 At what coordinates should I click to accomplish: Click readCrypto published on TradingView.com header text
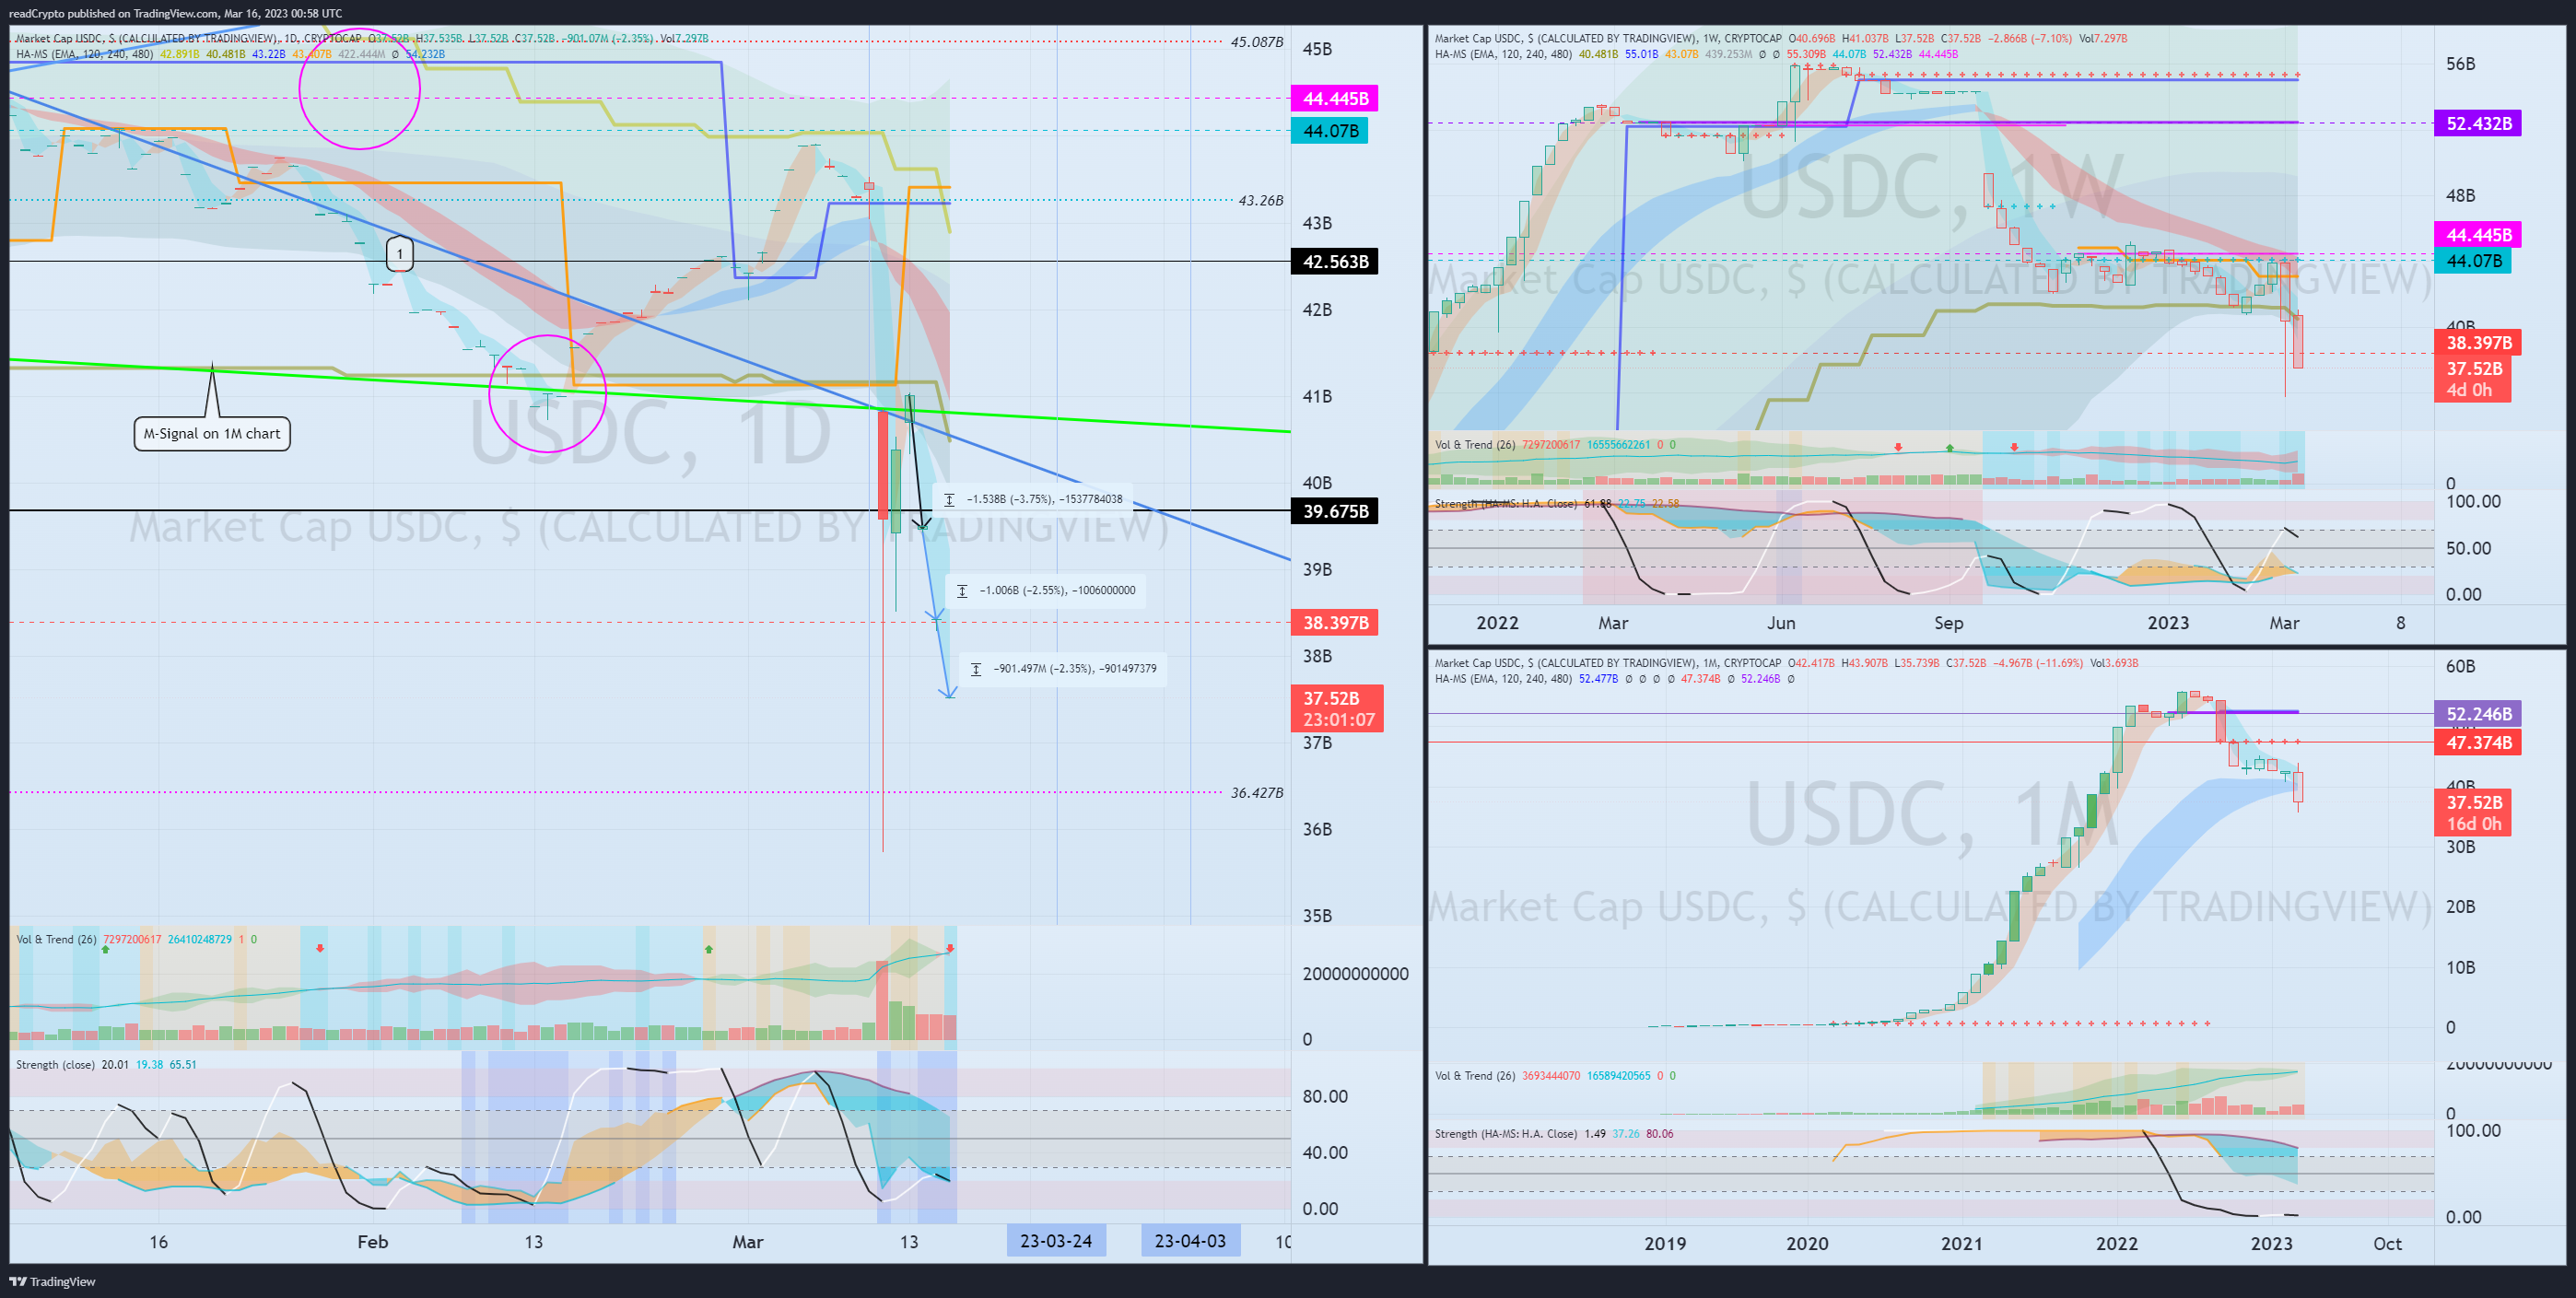click(175, 13)
